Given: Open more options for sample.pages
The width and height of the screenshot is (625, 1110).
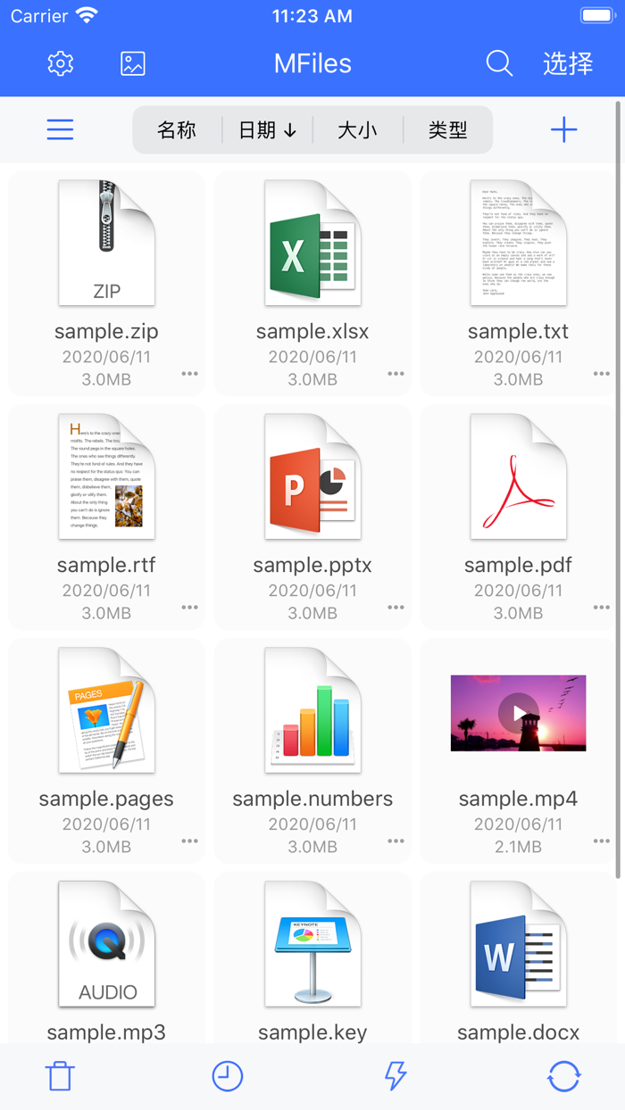Looking at the screenshot, I should pyautogui.click(x=189, y=841).
